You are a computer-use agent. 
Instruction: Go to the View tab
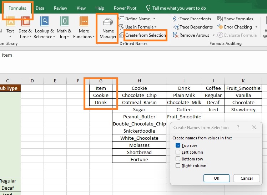[81, 8]
